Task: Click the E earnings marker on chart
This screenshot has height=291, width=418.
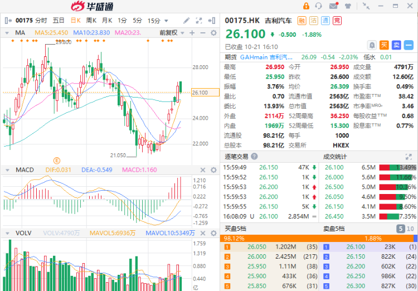Action: (57, 161)
